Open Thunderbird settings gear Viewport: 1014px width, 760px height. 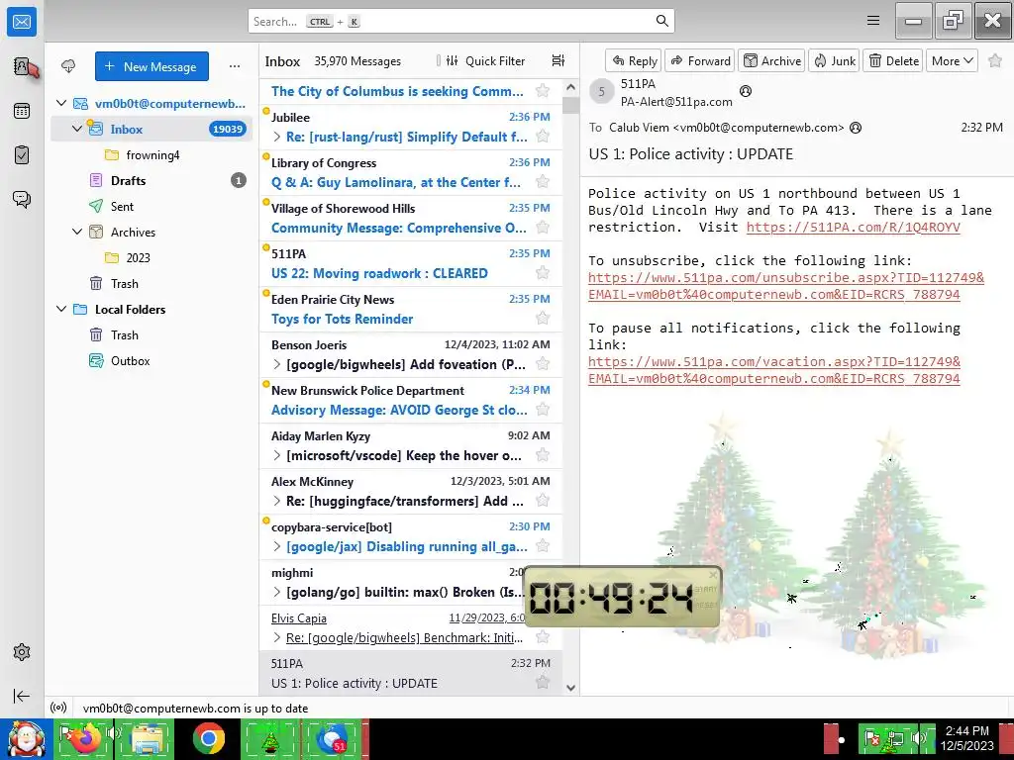point(22,652)
